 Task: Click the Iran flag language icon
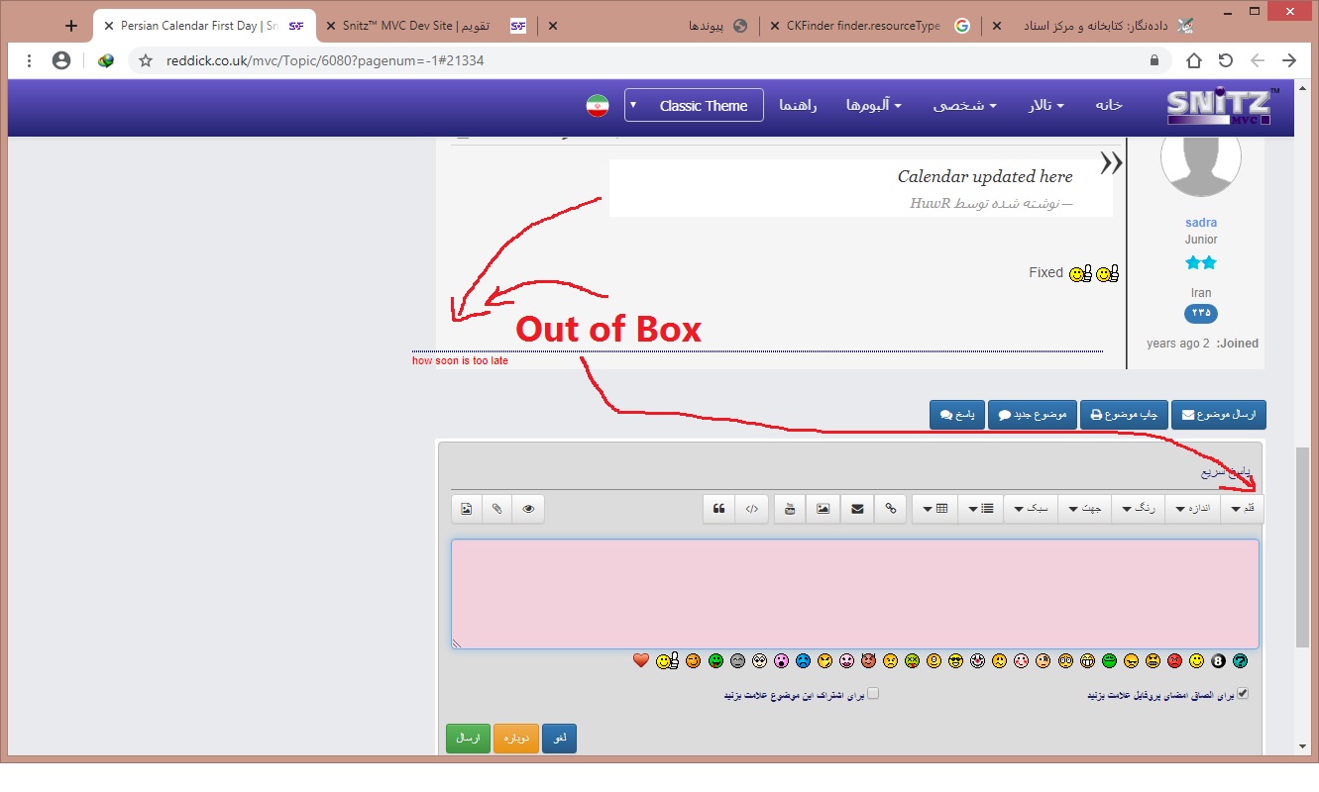(597, 106)
